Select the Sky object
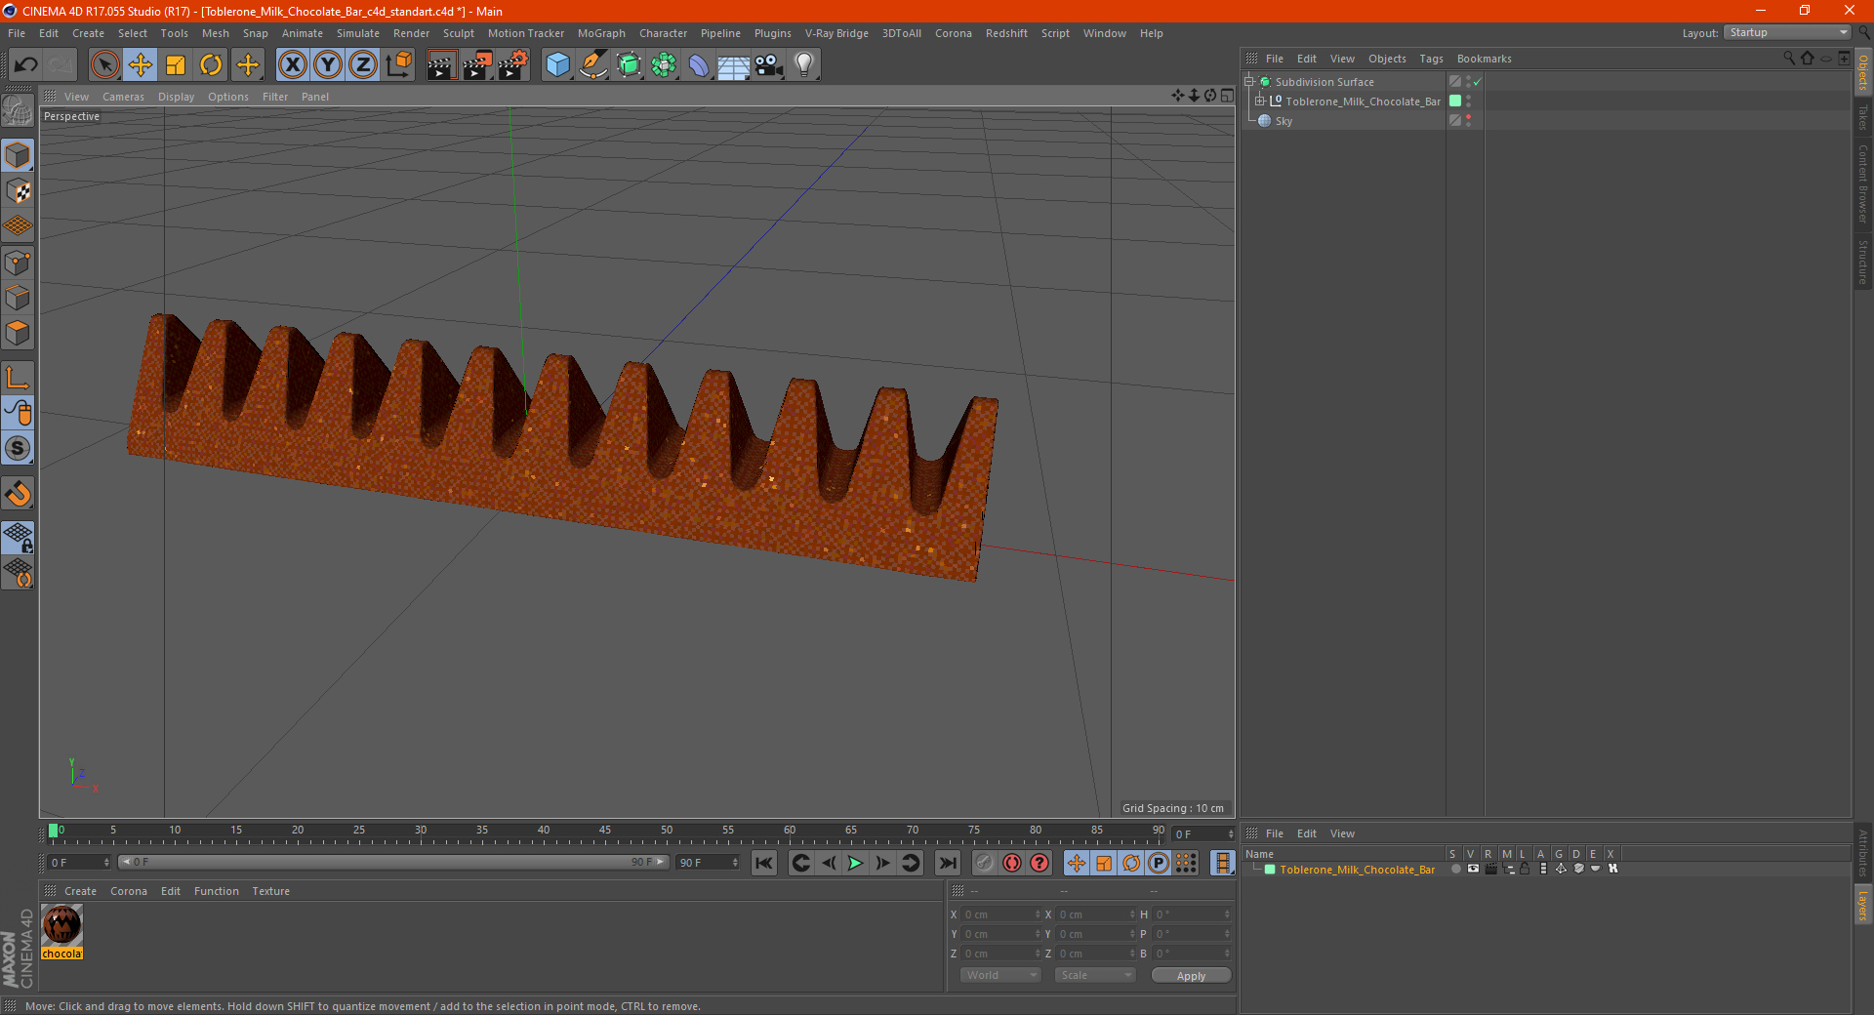 (x=1283, y=121)
